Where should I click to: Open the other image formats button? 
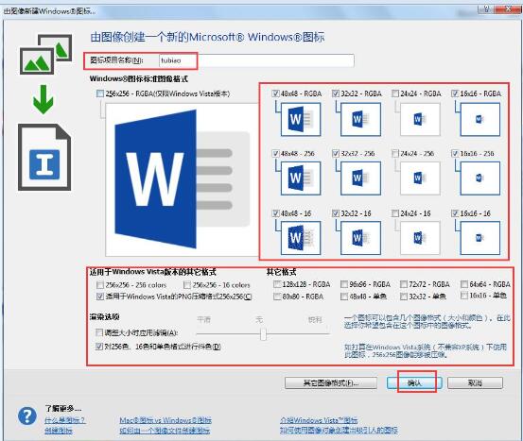point(331,382)
